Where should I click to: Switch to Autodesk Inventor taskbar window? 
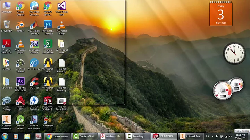pyautogui.click(x=191, y=136)
